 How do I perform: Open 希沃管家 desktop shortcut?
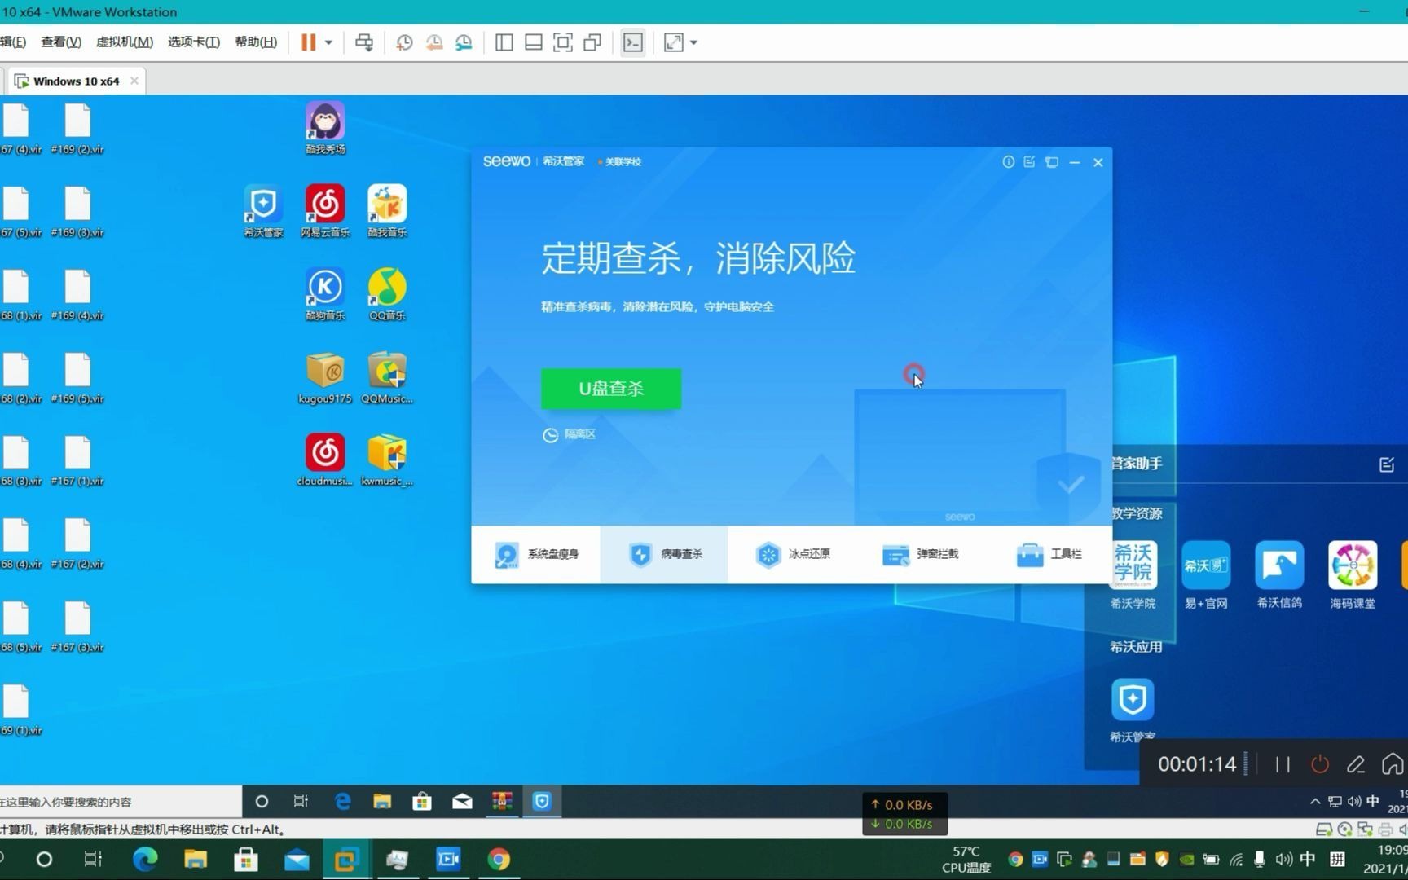coord(263,210)
